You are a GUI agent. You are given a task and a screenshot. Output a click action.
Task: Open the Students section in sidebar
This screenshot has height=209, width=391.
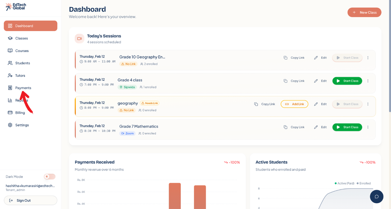pos(23,63)
